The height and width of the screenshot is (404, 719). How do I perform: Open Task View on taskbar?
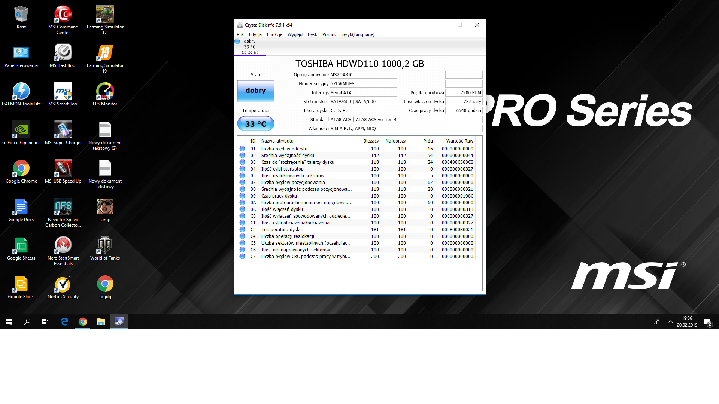tap(45, 322)
